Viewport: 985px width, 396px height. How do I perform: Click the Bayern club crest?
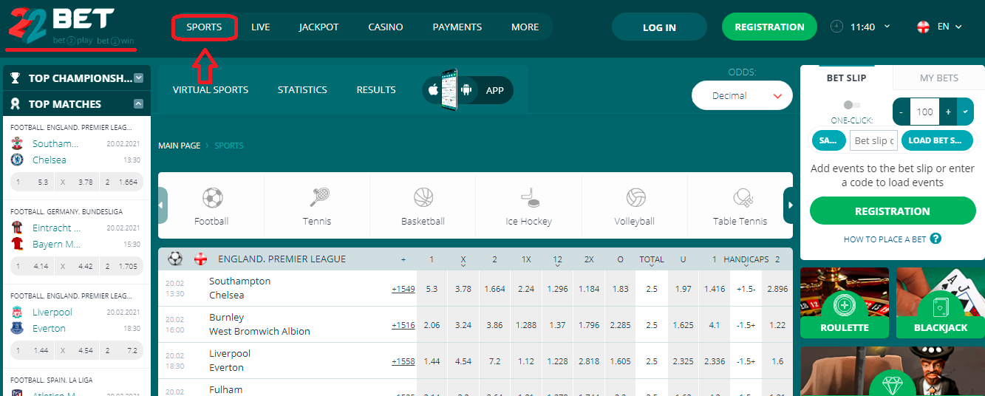tap(18, 244)
